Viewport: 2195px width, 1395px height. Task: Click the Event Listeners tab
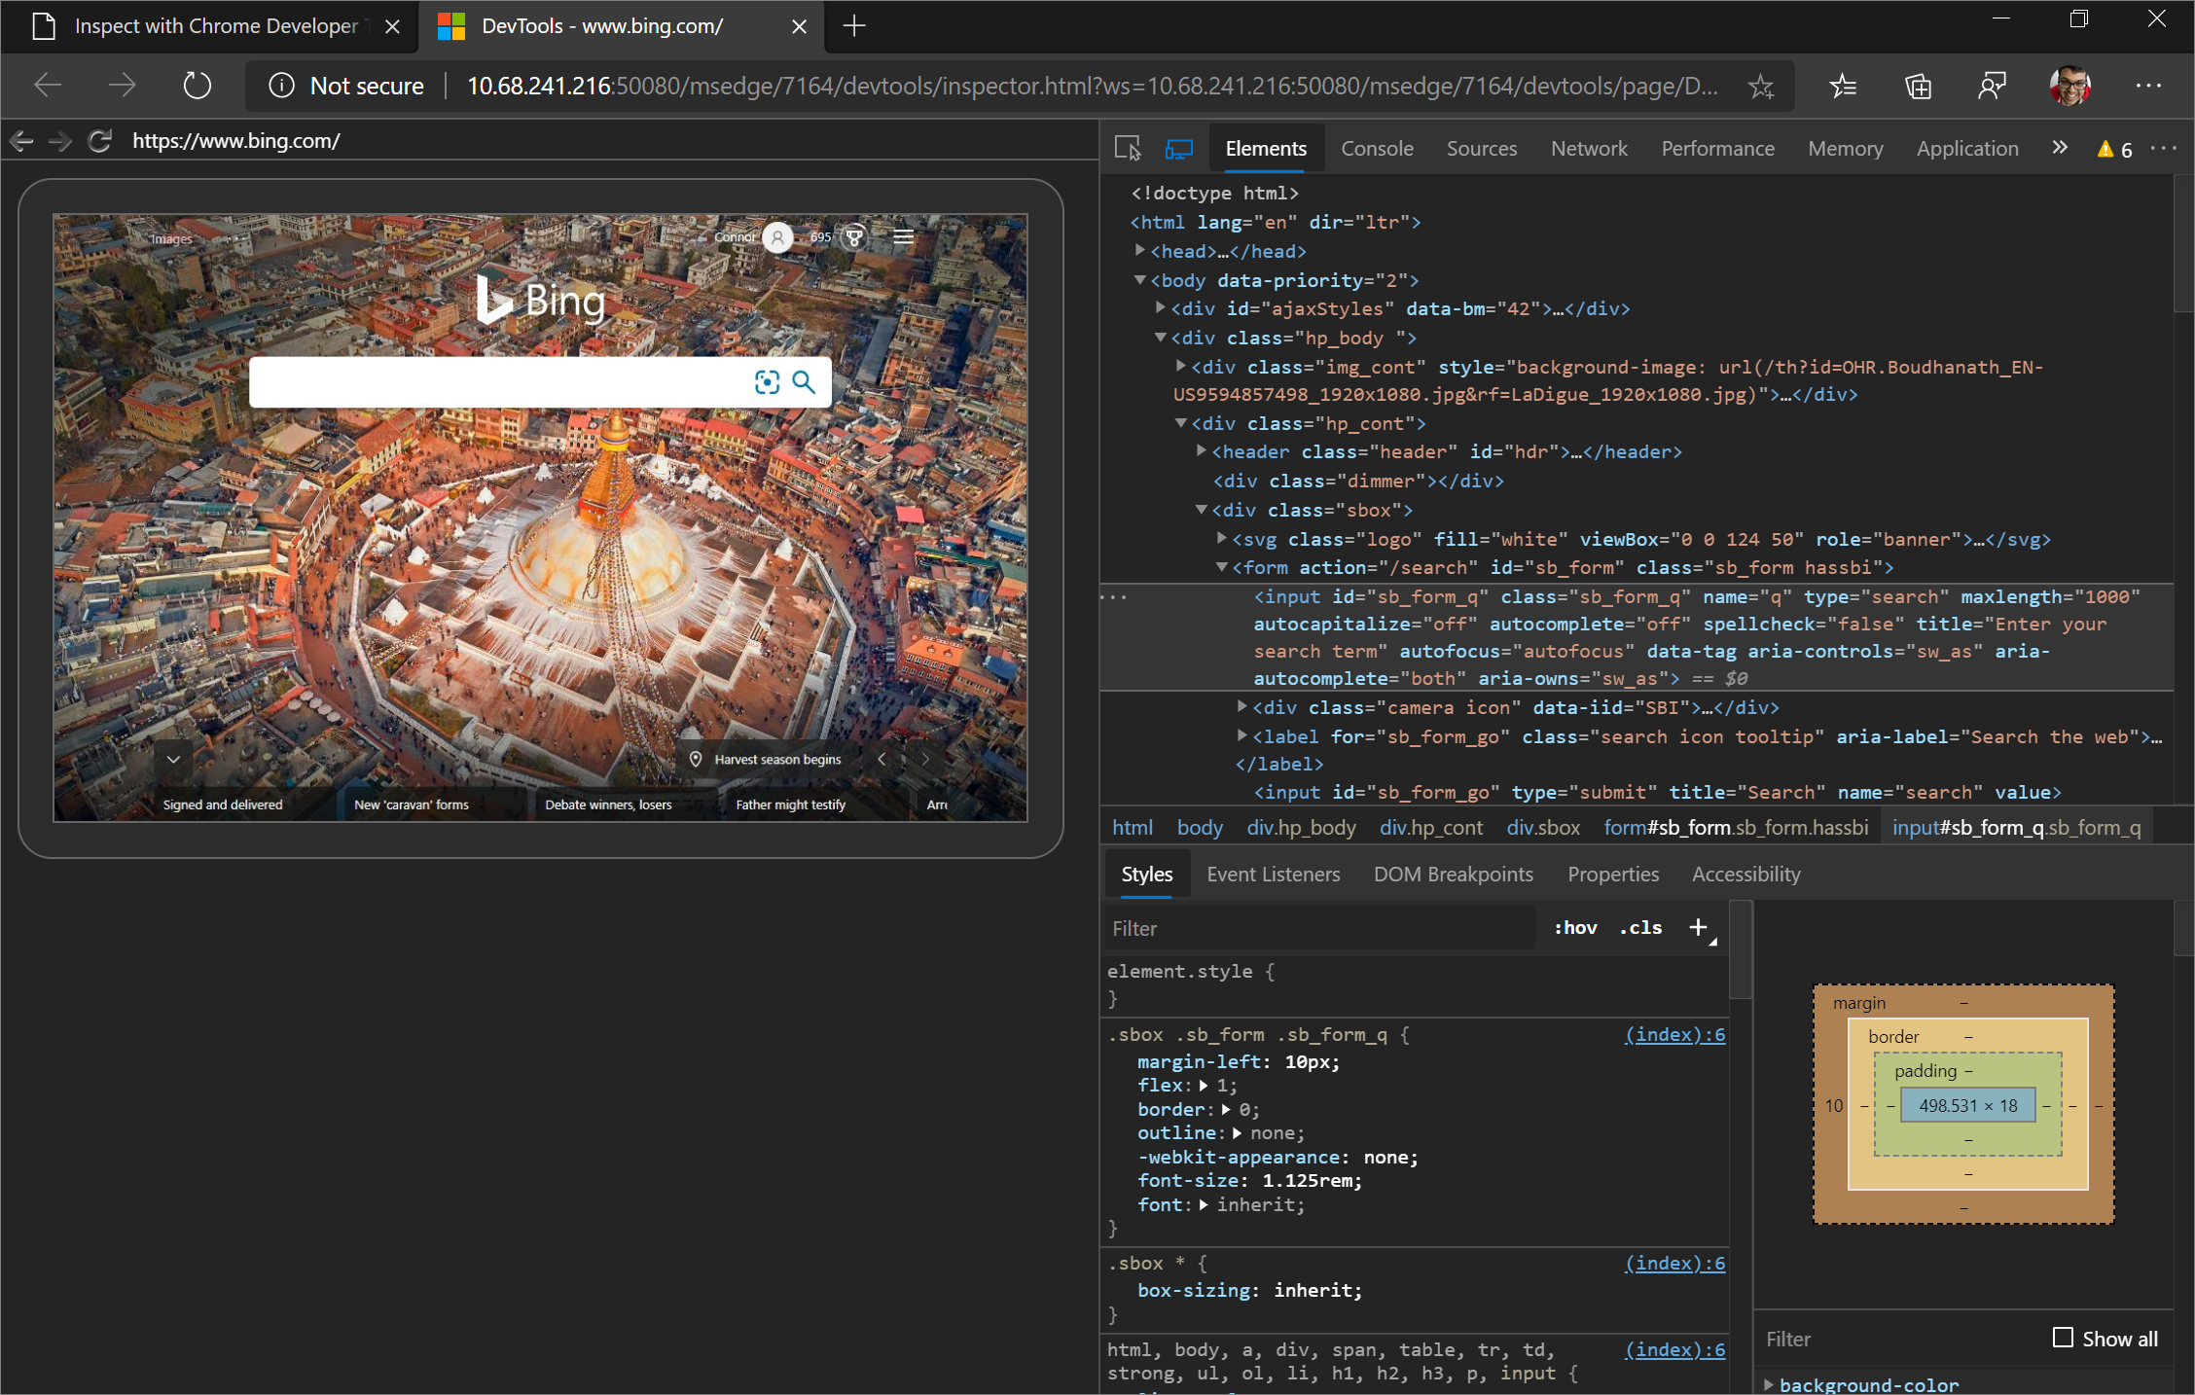(x=1276, y=874)
